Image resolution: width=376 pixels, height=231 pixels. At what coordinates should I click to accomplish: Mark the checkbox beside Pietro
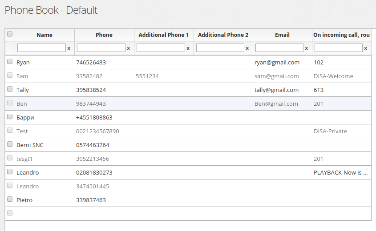pos(10,200)
